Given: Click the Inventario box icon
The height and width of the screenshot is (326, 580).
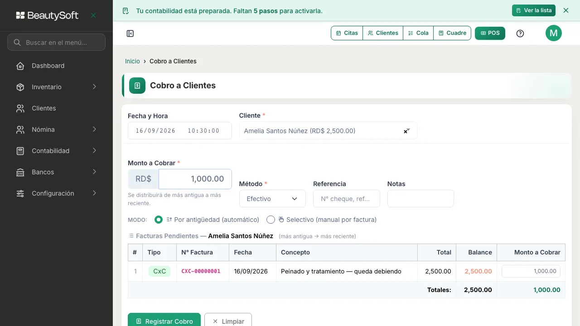Looking at the screenshot, I should pyautogui.click(x=20, y=87).
